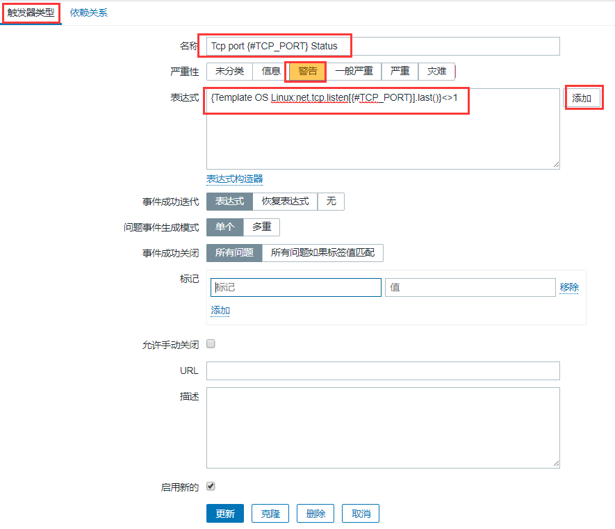Click the 克隆 button
This screenshot has width=615, height=529.
(x=270, y=514)
